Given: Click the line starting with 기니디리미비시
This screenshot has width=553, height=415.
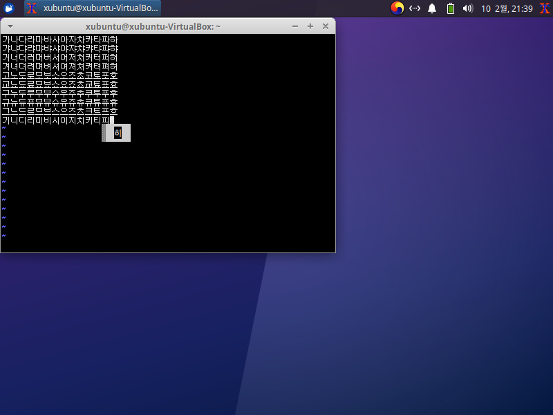Looking at the screenshot, I should click(56, 120).
